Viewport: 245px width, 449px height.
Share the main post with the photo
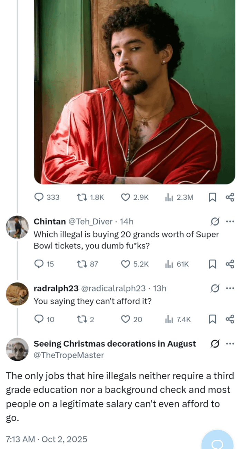(230, 197)
